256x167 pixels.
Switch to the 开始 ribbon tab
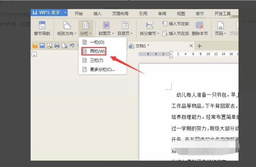pyautogui.click(x=79, y=14)
